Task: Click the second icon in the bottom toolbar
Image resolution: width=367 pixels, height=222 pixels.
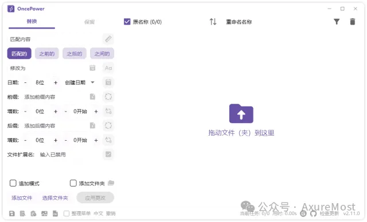Action: [22, 213]
